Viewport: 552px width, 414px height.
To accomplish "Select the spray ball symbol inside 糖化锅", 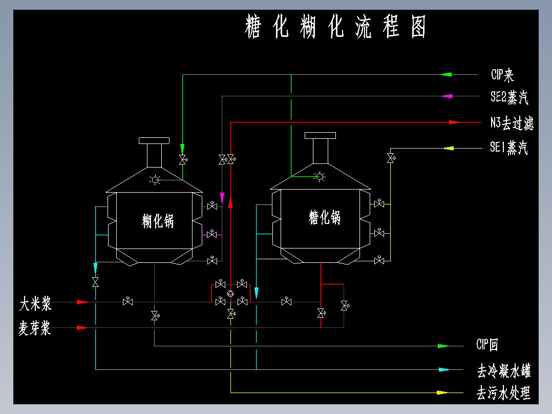I will tap(320, 176).
